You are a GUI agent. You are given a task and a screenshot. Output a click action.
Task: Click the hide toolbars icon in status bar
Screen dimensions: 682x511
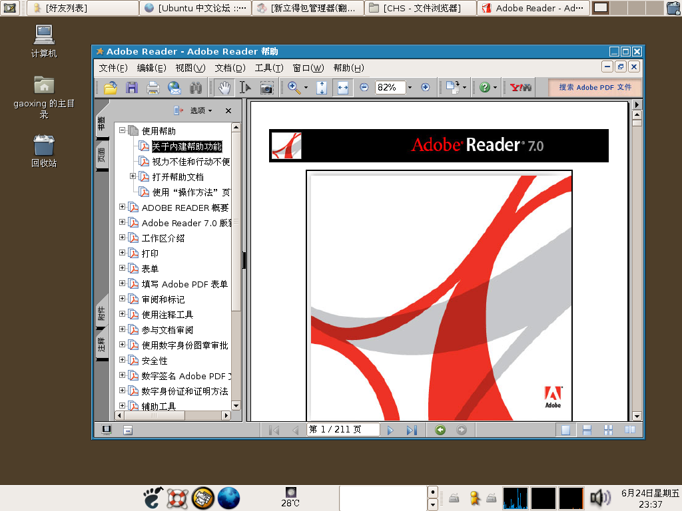(128, 430)
